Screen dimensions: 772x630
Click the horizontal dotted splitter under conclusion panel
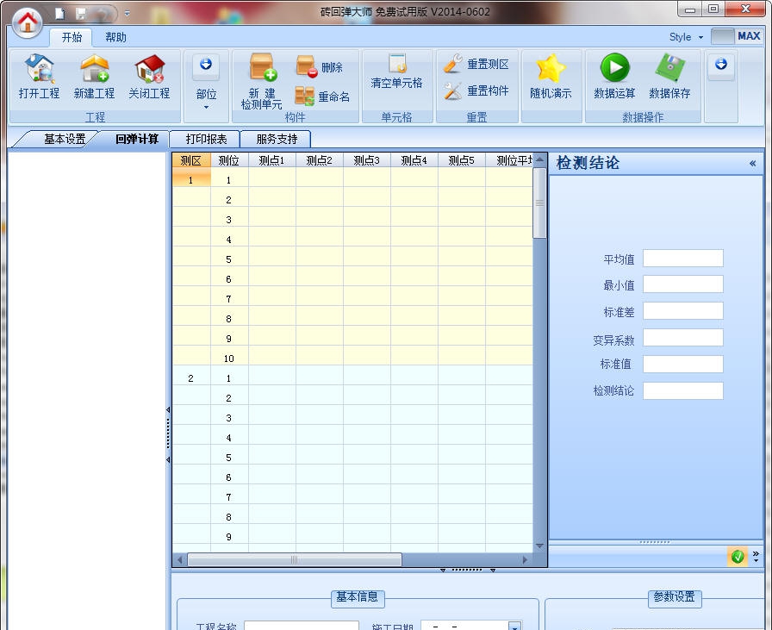(655, 542)
